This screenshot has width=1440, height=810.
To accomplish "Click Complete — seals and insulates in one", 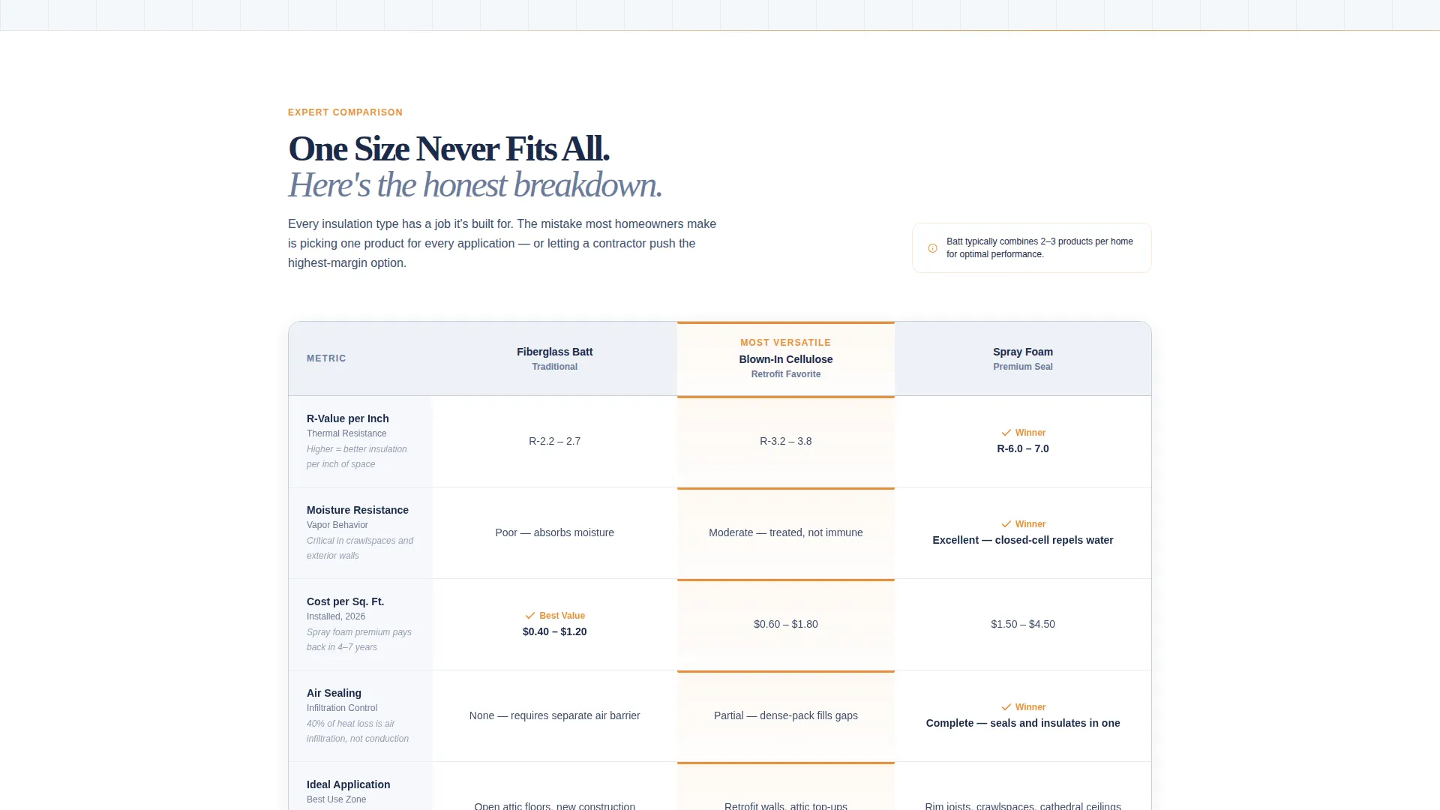I will [1023, 723].
